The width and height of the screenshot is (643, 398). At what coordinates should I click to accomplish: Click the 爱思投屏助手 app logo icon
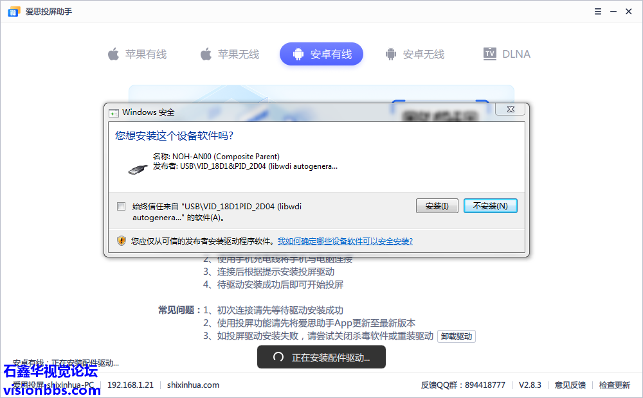[x=14, y=12]
